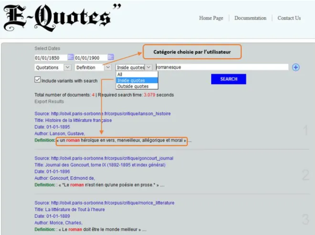
Task: Click the blue SEARCH button
Action: pos(229,79)
